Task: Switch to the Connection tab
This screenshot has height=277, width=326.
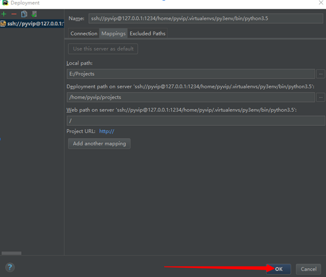Action: coord(84,34)
